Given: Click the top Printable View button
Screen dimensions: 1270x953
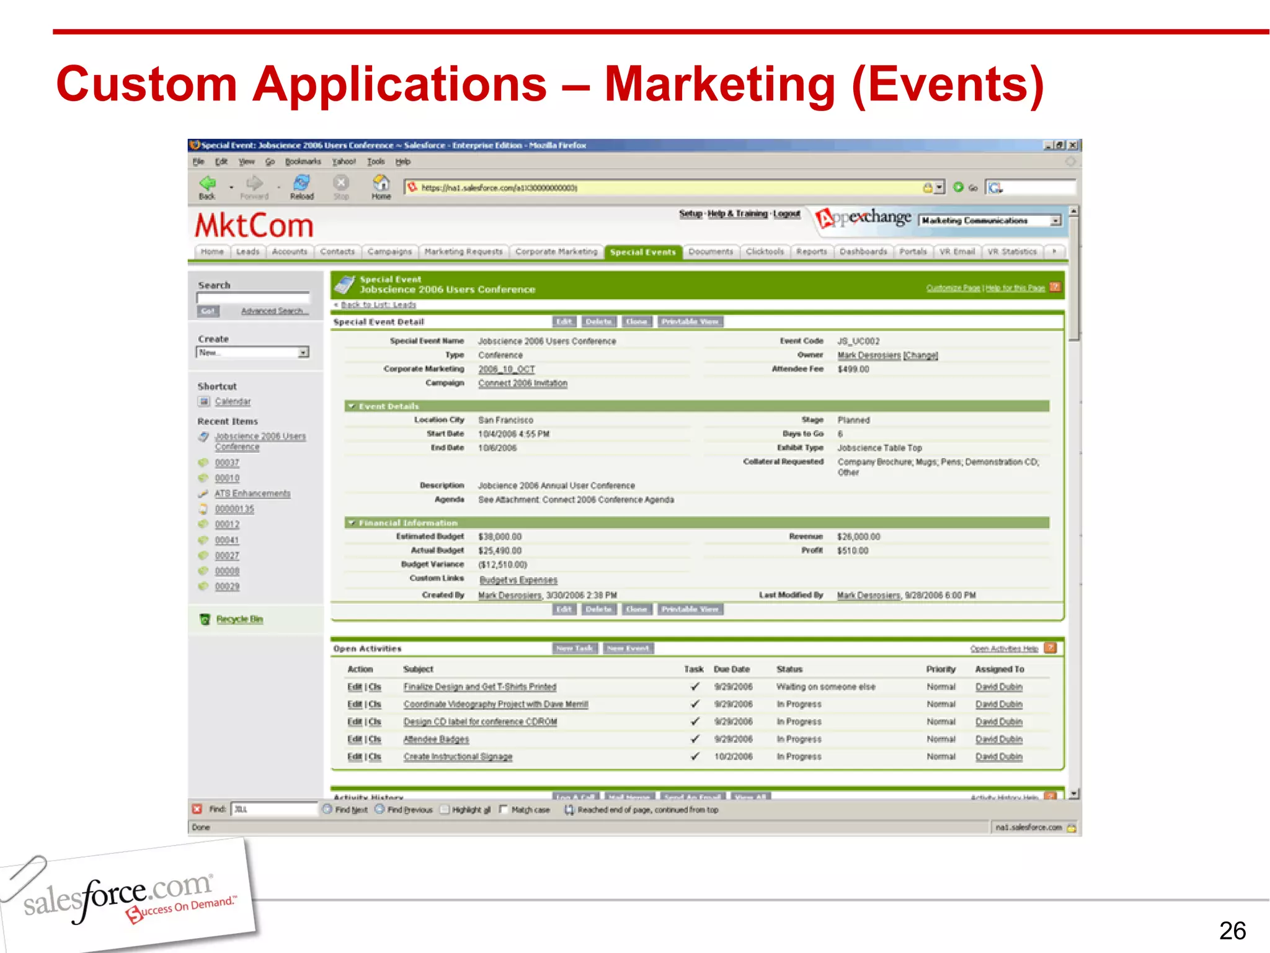Looking at the screenshot, I should tap(690, 321).
